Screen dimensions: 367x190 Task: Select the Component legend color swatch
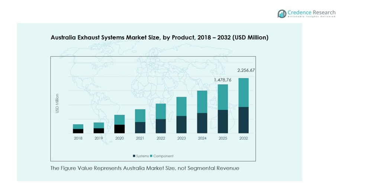pyautogui.click(x=151, y=156)
